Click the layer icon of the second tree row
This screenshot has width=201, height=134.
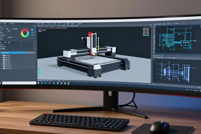pyautogui.click(x=4, y=58)
